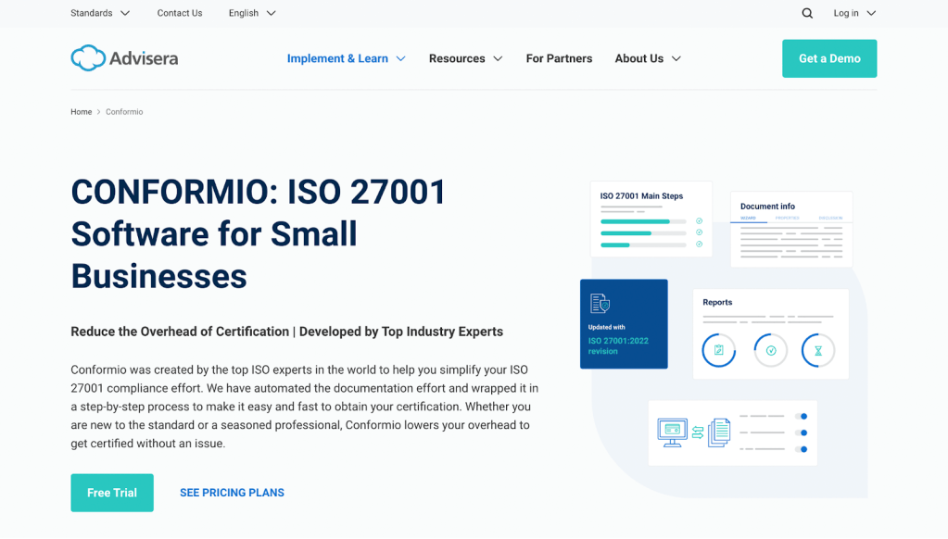Click the Document info card
948x539 pixels.
click(791, 229)
